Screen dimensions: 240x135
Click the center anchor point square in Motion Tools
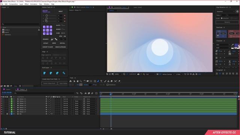[48, 30]
